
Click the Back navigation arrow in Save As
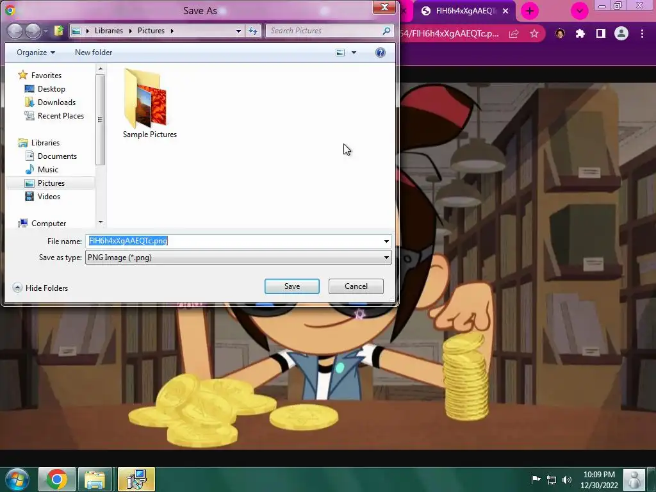pyautogui.click(x=15, y=31)
